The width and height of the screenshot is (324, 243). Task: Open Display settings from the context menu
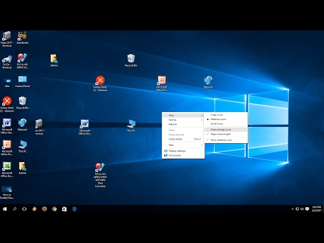[x=183, y=151]
